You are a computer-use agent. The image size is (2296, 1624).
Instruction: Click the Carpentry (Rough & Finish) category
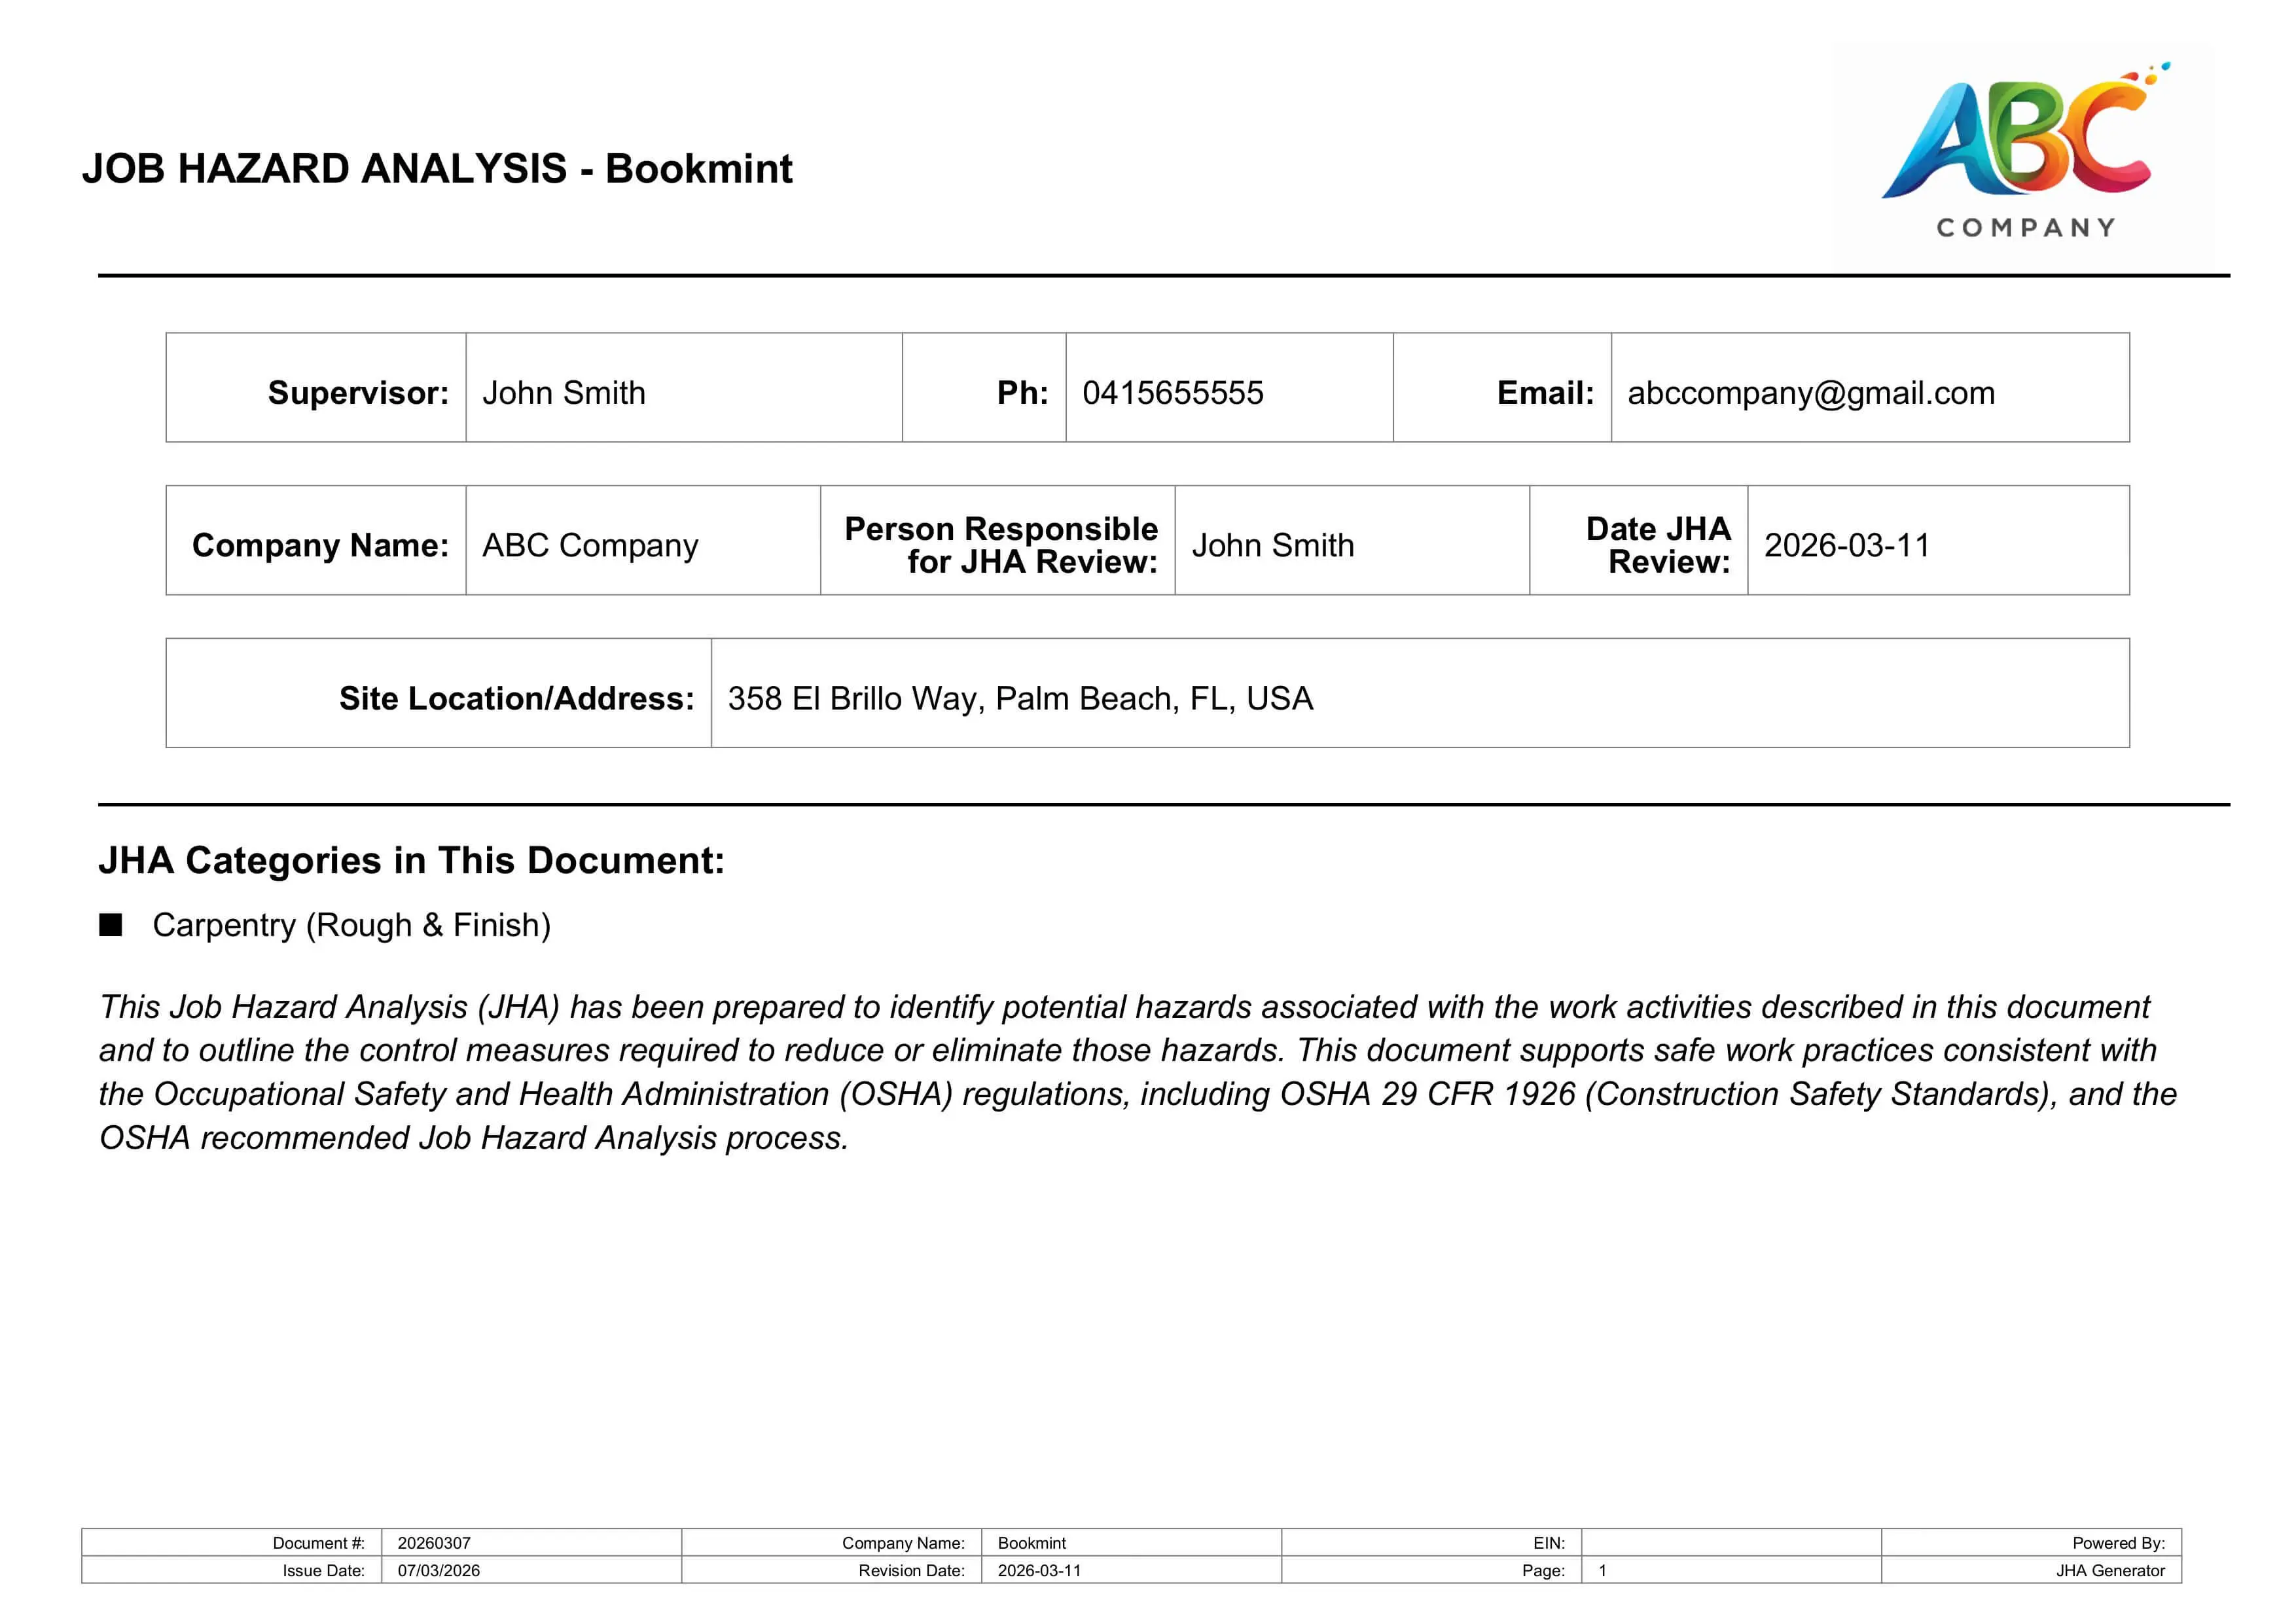[351, 925]
